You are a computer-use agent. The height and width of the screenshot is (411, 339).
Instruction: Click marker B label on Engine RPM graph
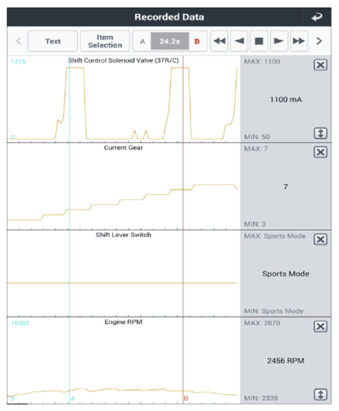pos(186,399)
